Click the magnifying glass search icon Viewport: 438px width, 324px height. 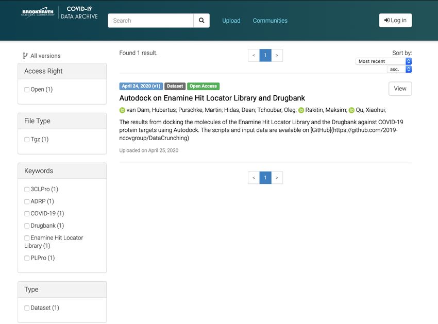(201, 21)
